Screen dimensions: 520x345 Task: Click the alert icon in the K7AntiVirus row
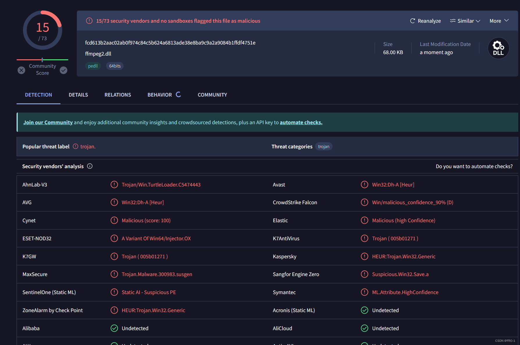364,238
